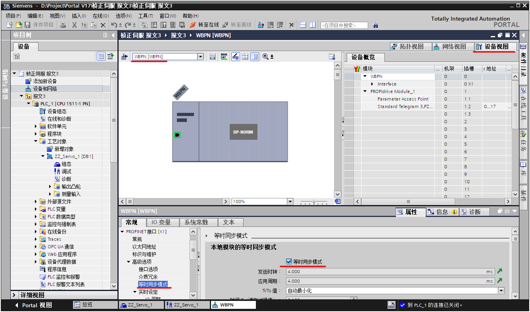Click the redo arrow icon
Screen dimensions: 530x312
(x=128, y=25)
